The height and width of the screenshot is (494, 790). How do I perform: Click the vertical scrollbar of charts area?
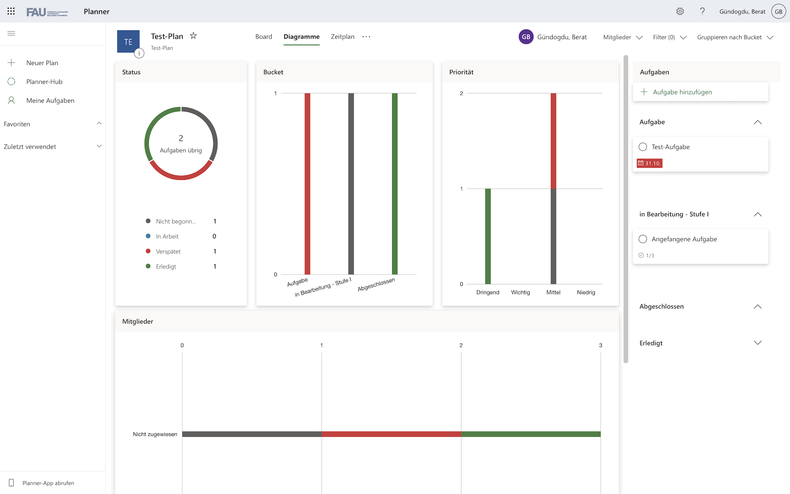625,209
